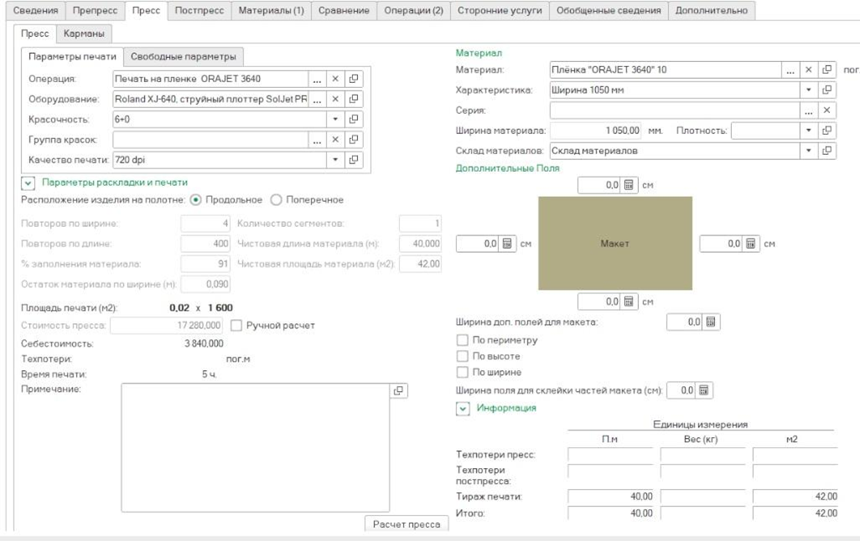Clear the Материал field with the X icon

coord(809,70)
